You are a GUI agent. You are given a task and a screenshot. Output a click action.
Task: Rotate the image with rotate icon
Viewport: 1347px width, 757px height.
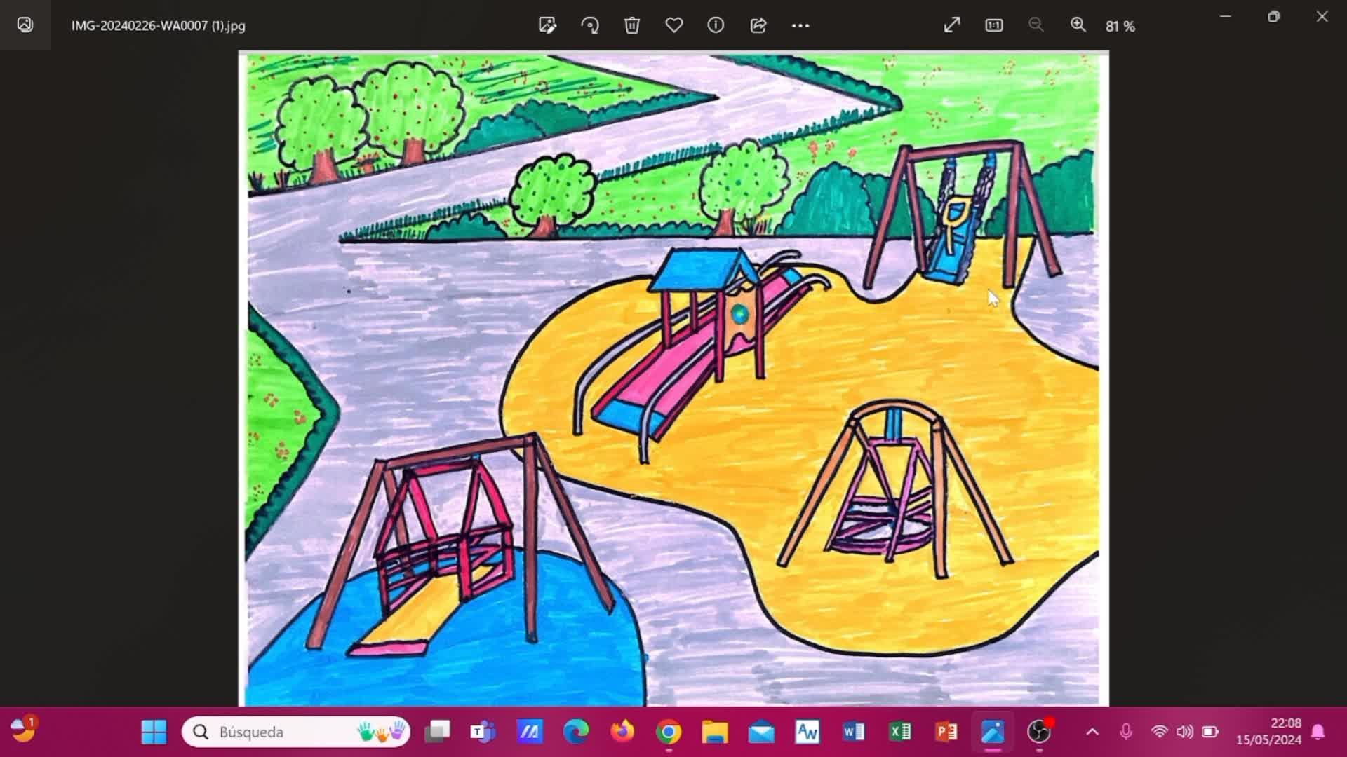coord(590,25)
